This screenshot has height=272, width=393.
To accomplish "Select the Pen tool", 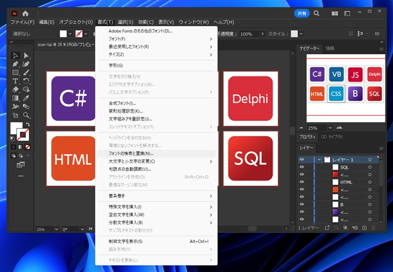I will click(x=16, y=64).
